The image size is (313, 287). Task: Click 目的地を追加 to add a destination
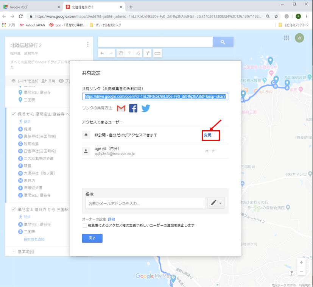tap(34, 239)
